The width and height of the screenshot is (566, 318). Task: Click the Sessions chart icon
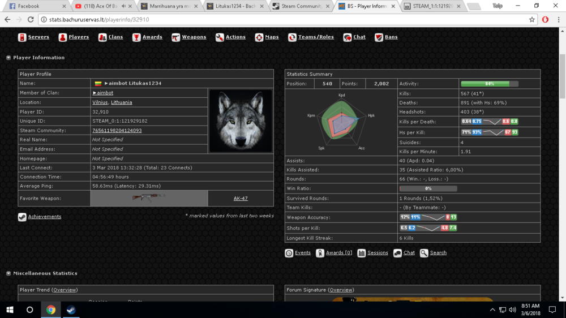(x=361, y=253)
